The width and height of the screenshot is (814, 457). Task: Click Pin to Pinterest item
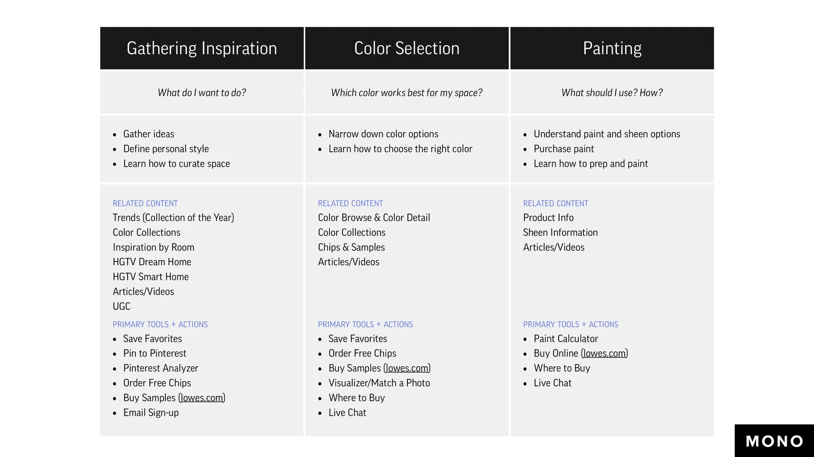coord(155,353)
